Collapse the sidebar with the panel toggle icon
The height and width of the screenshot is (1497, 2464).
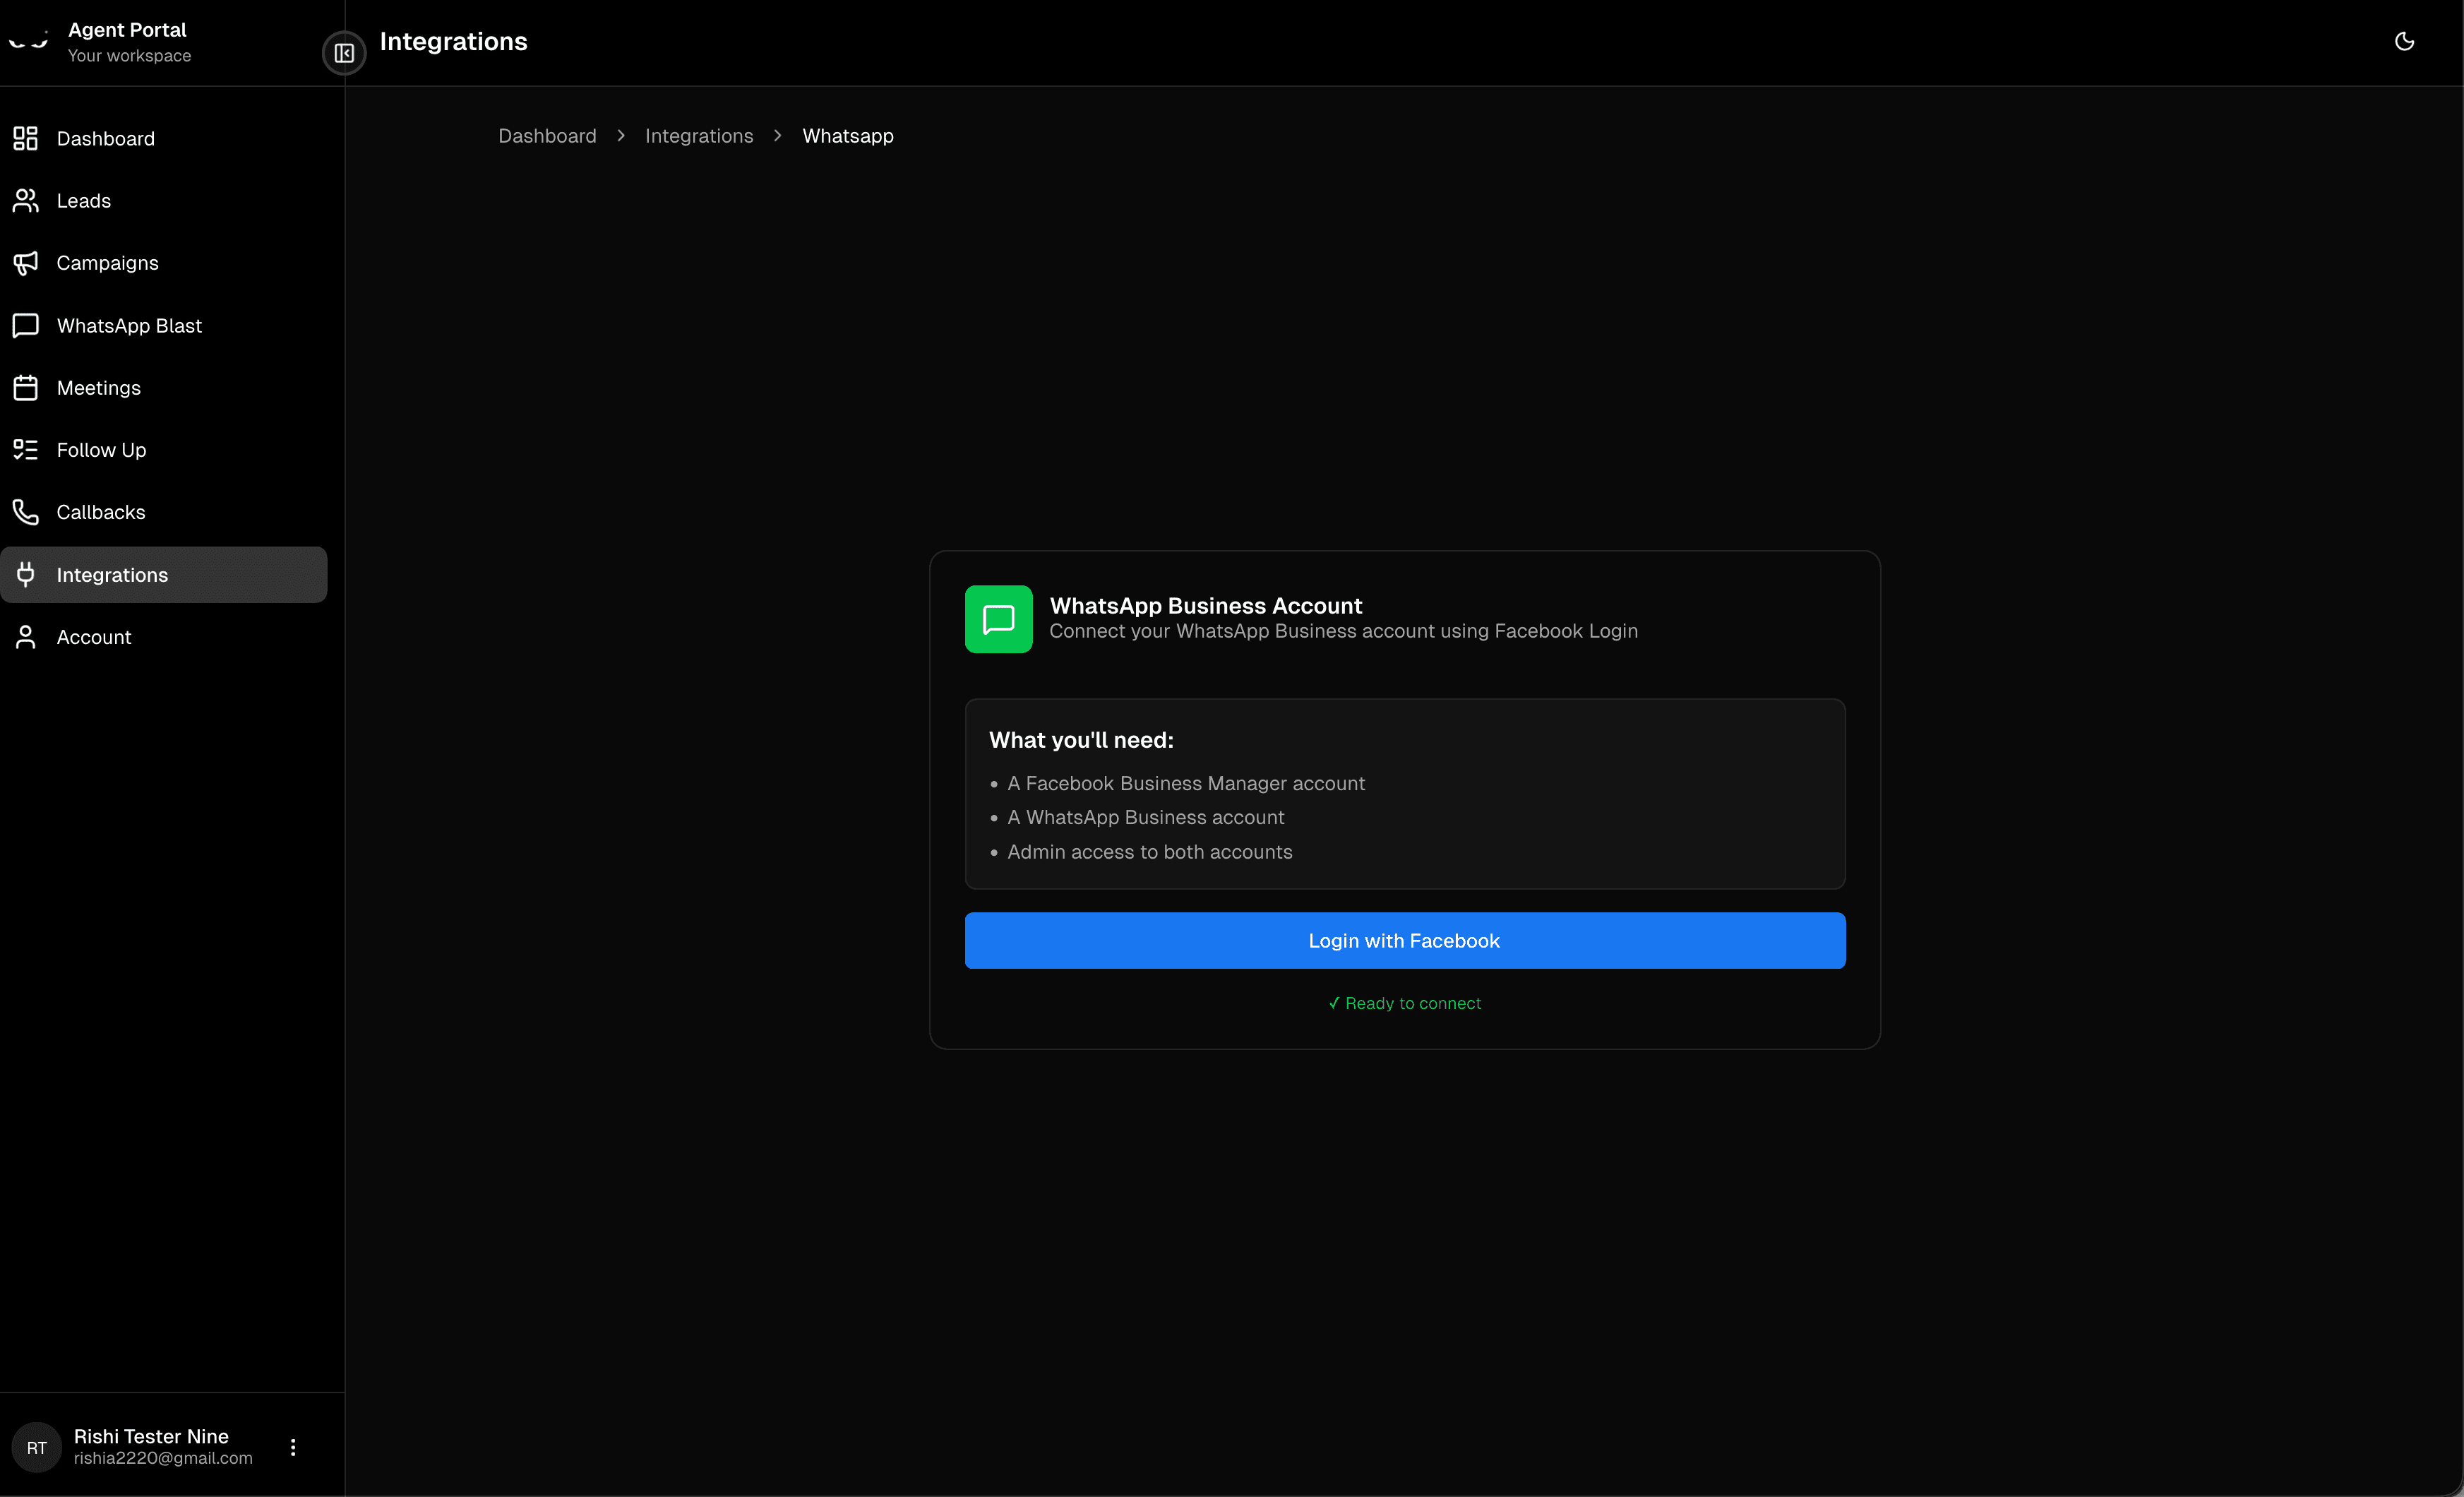[344, 53]
